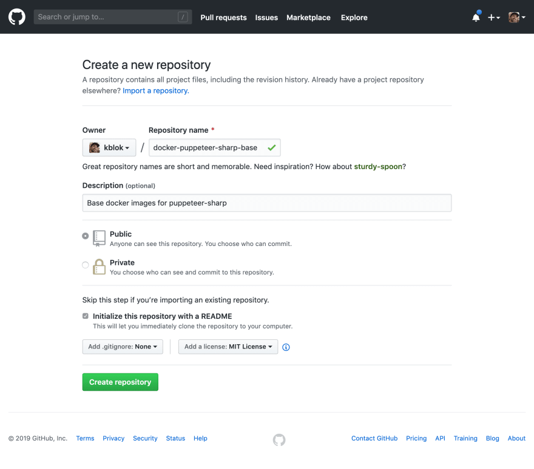
Task: Click the footer GitHub logo
Action: [x=279, y=439]
